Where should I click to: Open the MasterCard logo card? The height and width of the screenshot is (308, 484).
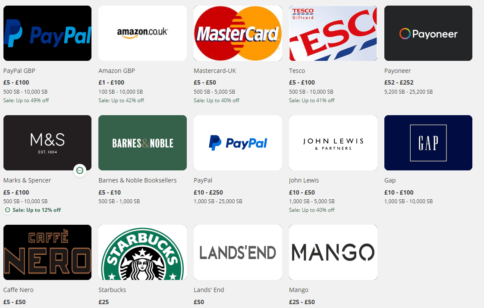point(238,33)
